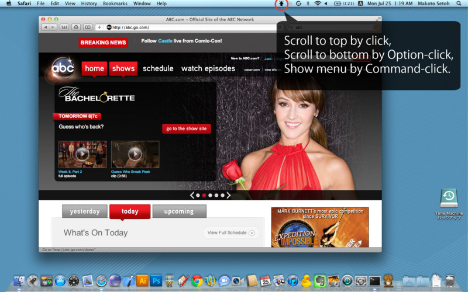Go back with Safari's back arrow
468x292 pixels.
tap(46, 27)
